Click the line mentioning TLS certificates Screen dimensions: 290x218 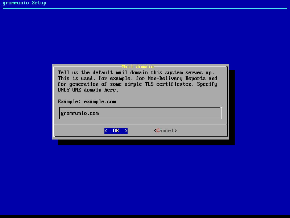[x=137, y=84]
